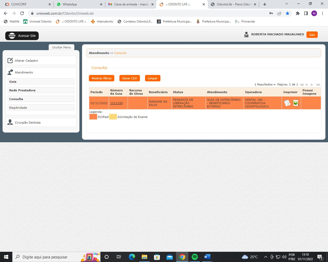This screenshot has height=262, width=328.
Task: Reload the page with the refresh icon
Action: [22, 13]
